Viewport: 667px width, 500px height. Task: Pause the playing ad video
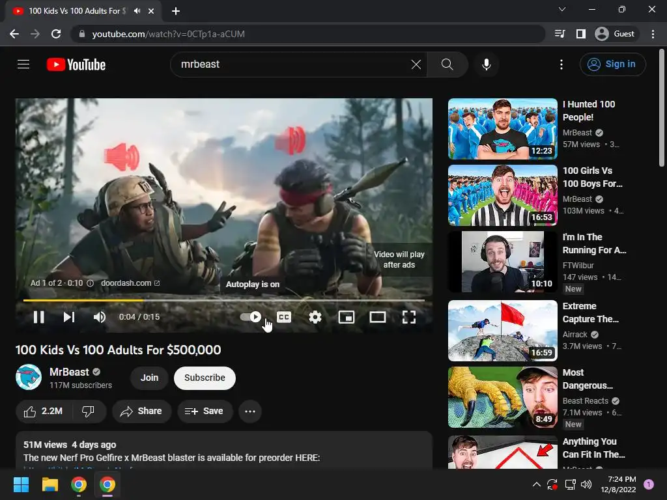point(38,317)
